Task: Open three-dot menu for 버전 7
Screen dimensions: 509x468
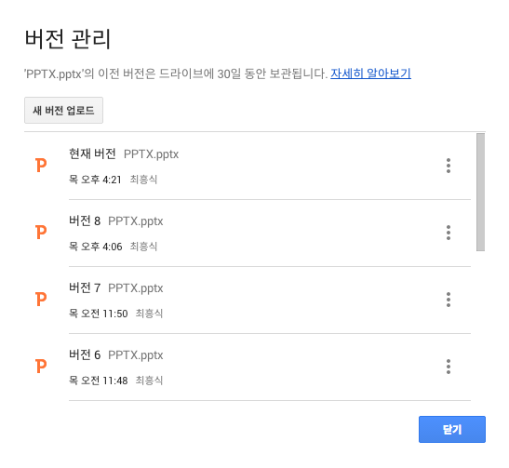Action: click(x=448, y=300)
